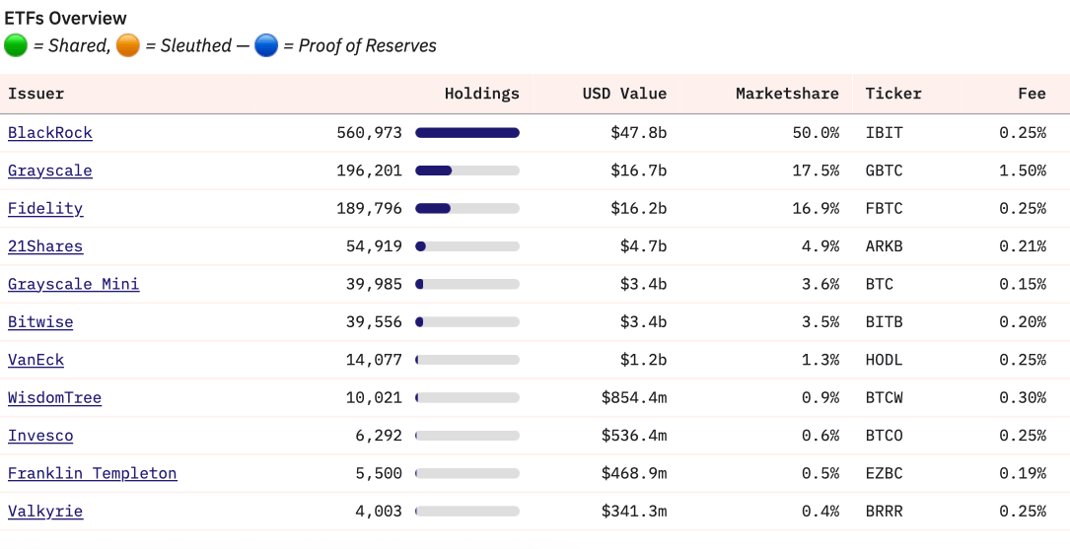Click the USD Value column header
The width and height of the screenshot is (1070, 549).
coord(624,94)
